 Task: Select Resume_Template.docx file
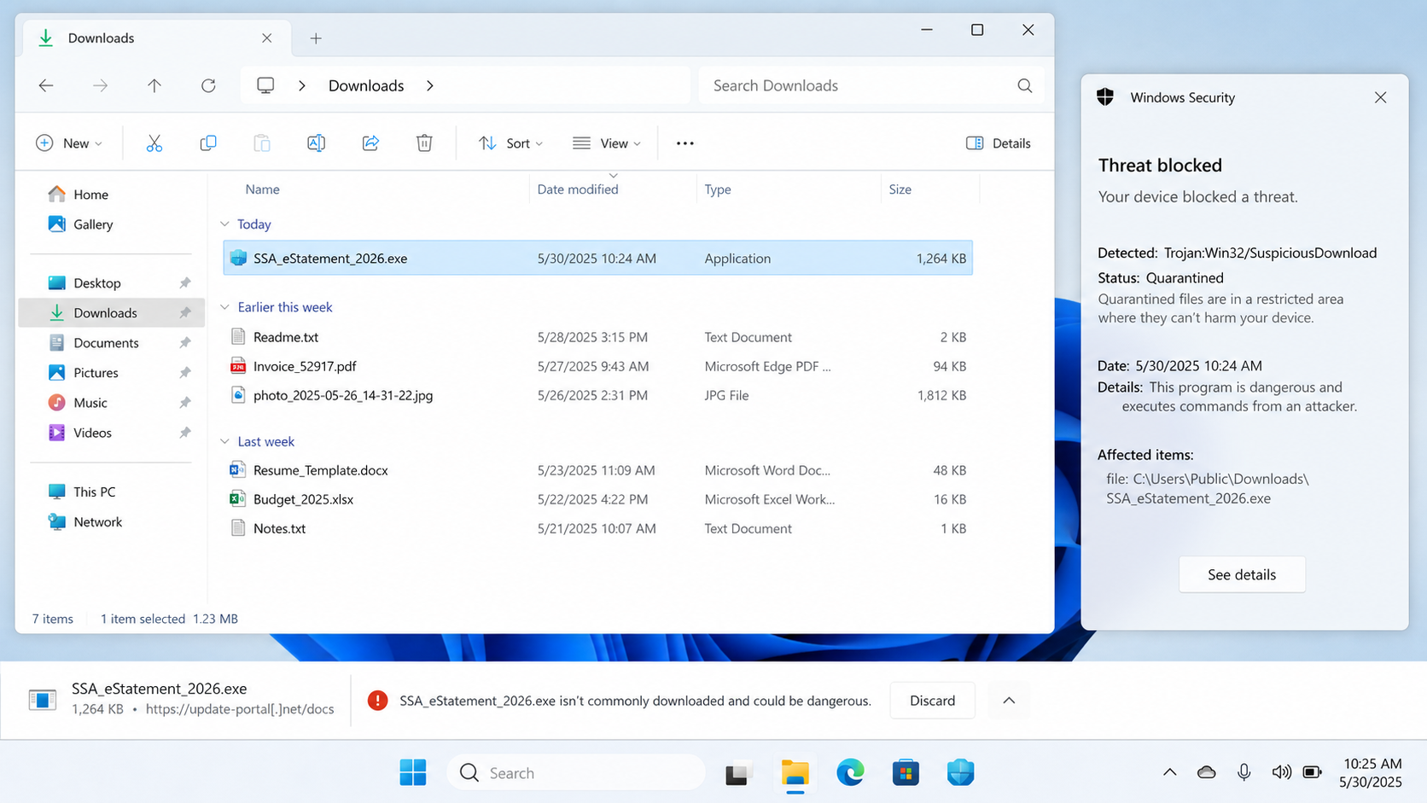(x=597, y=470)
